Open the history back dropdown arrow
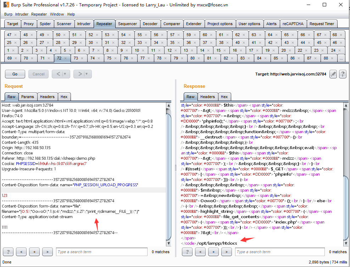Screen dimensions: 350x267 (65, 74)
